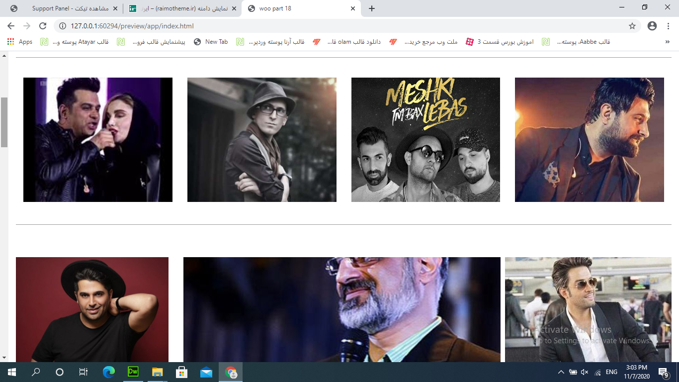The image size is (679, 382).
Task: Open a new browser tab
Action: tap(371, 8)
